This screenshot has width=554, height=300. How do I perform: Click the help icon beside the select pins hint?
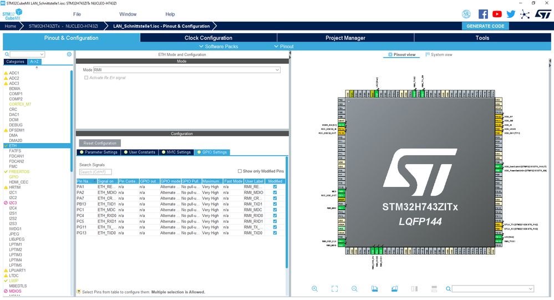79,292
